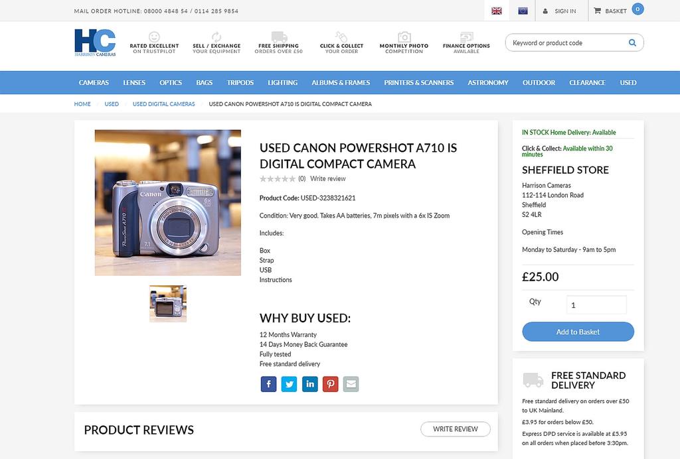Share product via email icon
The height and width of the screenshot is (459, 680).
click(351, 384)
